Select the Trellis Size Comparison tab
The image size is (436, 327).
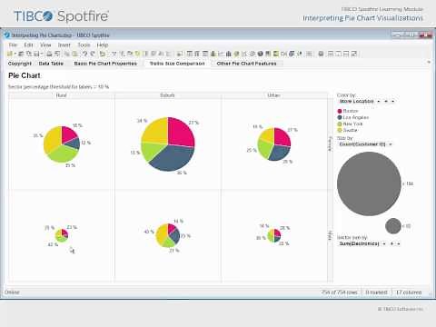(x=177, y=64)
